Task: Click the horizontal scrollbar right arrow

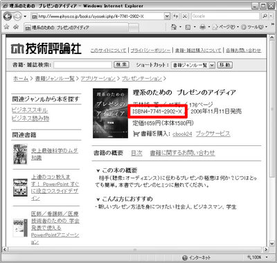Action: pyautogui.click(x=266, y=249)
